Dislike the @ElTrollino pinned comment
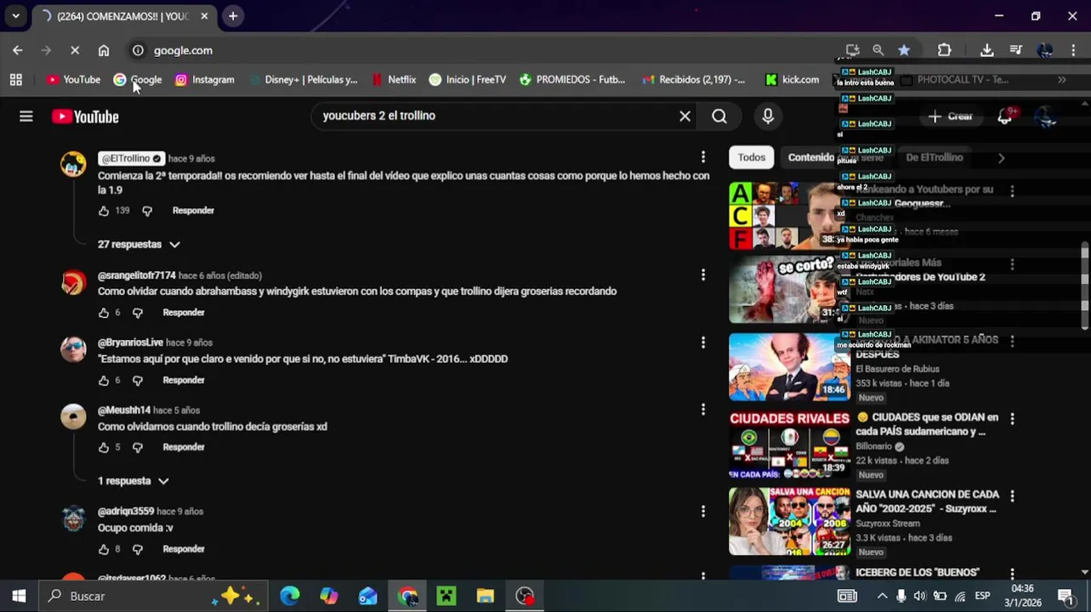This screenshot has height=612, width=1091. point(147,211)
